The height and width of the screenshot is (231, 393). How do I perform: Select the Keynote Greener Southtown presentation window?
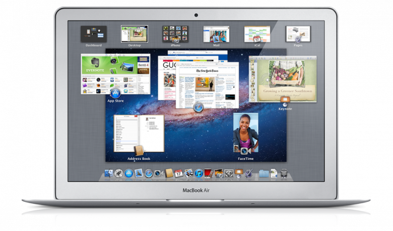tap(283, 79)
